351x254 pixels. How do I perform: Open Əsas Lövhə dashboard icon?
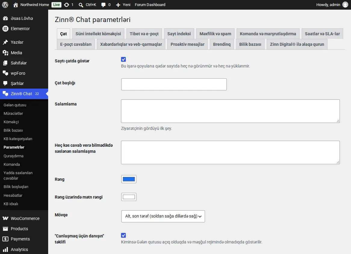(5, 18)
